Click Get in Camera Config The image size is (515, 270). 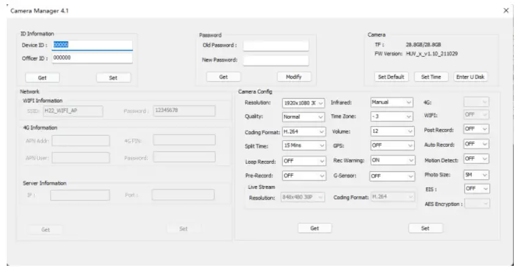pyautogui.click(x=315, y=229)
